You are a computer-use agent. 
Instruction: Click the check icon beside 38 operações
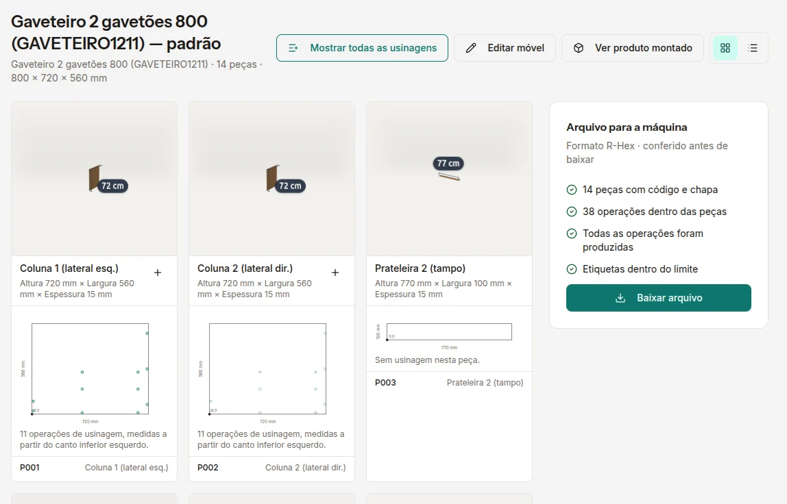pyautogui.click(x=572, y=212)
